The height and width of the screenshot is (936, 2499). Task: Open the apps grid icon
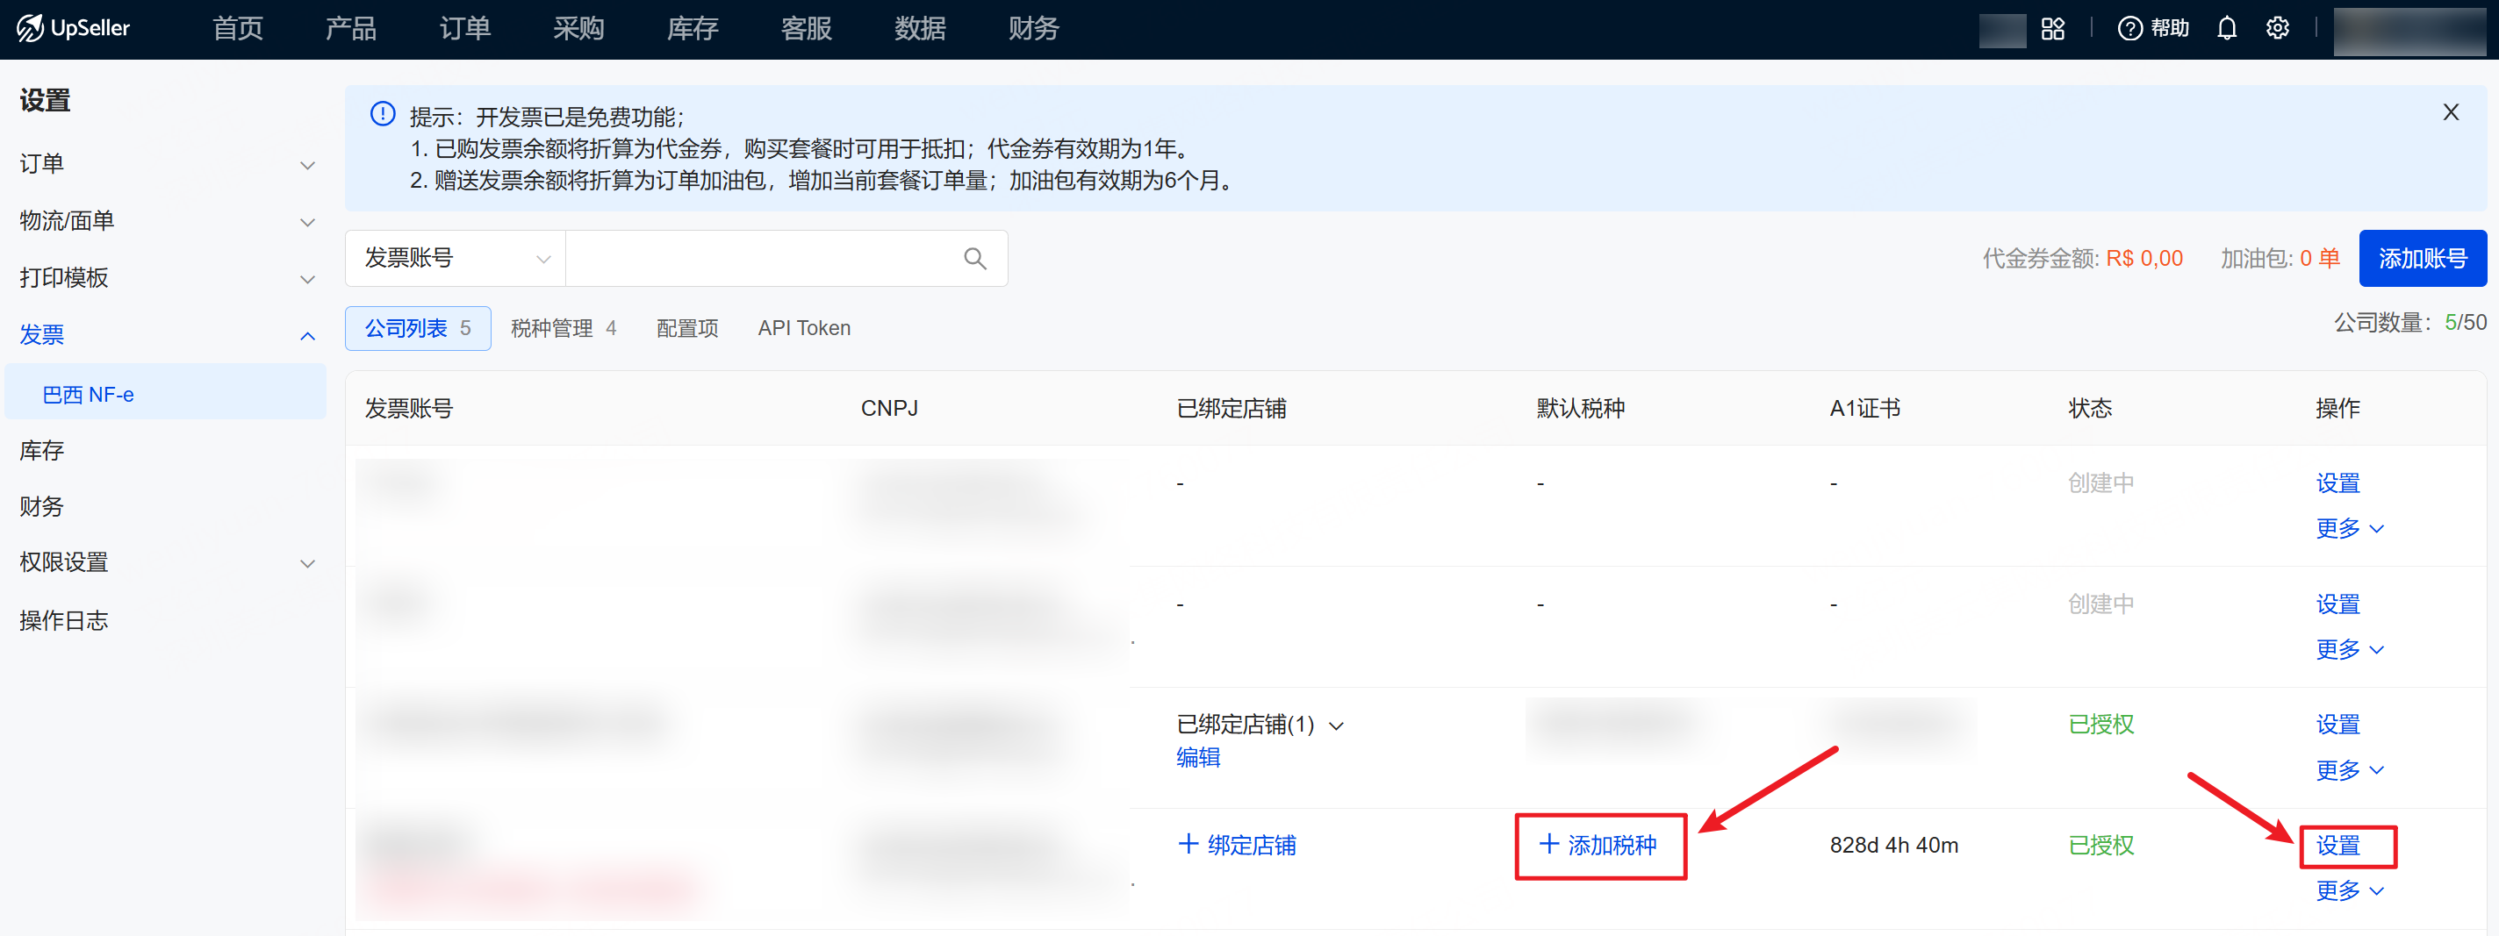[x=2053, y=29]
